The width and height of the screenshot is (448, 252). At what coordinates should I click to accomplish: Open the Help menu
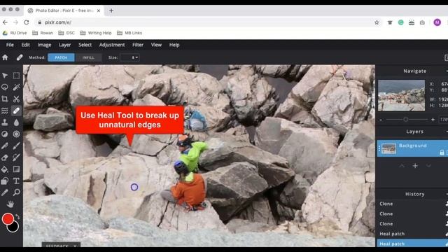tap(174, 45)
